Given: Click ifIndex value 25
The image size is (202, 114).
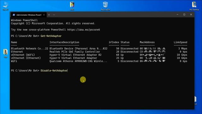Looking at the screenshot, I should [x=118, y=58].
